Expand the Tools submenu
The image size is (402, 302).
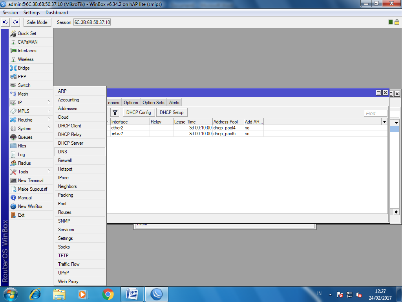[x=48, y=171]
